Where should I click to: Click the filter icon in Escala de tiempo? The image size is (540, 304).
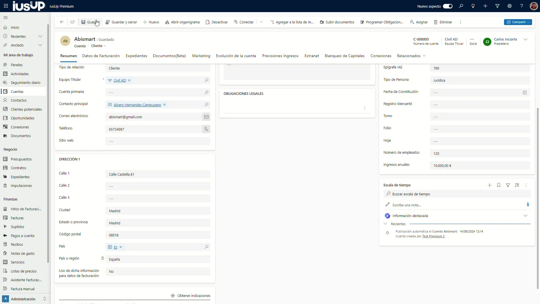[508, 185]
